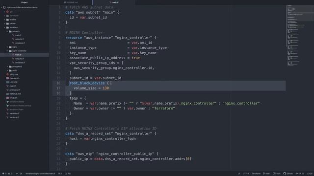The image size is (314, 176).
Task: Open variables.tf under nginx-controller folder
Action: pyautogui.click(x=20, y=63)
